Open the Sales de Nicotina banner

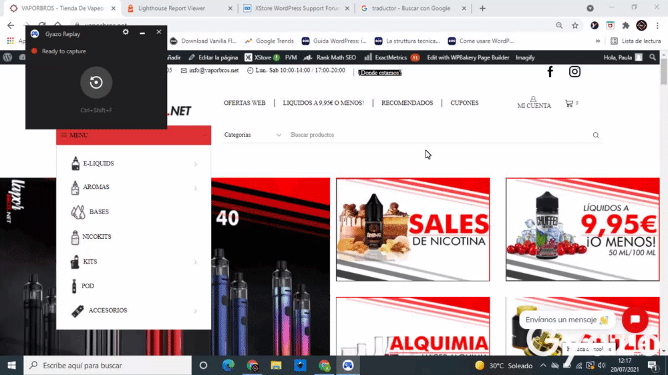click(413, 230)
